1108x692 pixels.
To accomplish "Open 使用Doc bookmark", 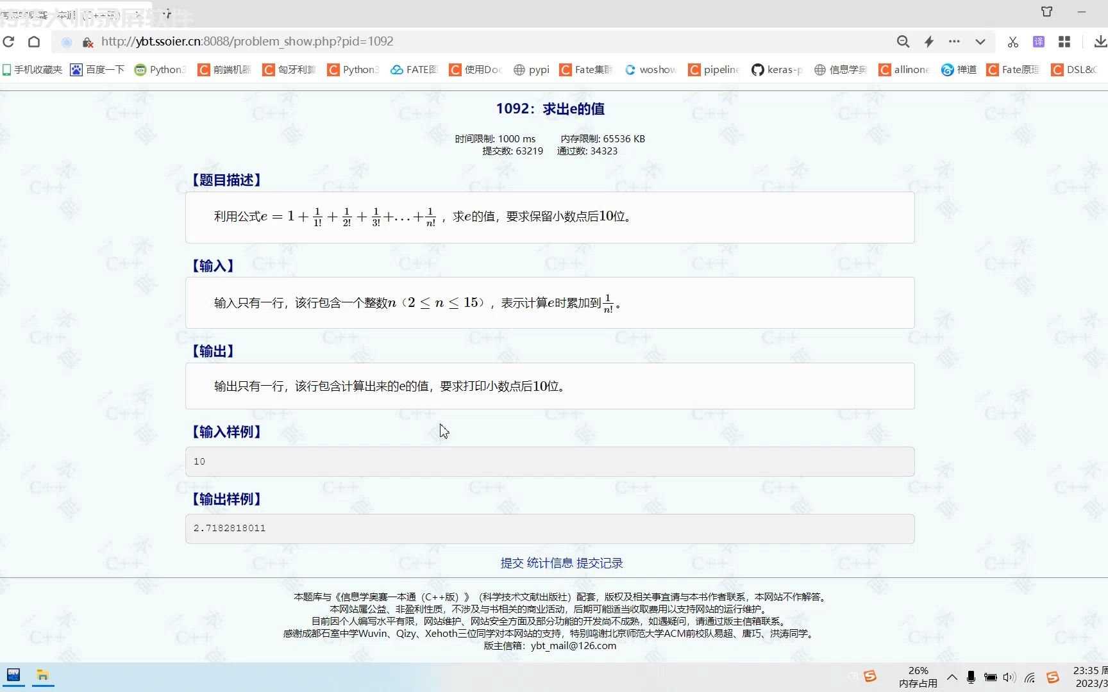I will (x=475, y=69).
